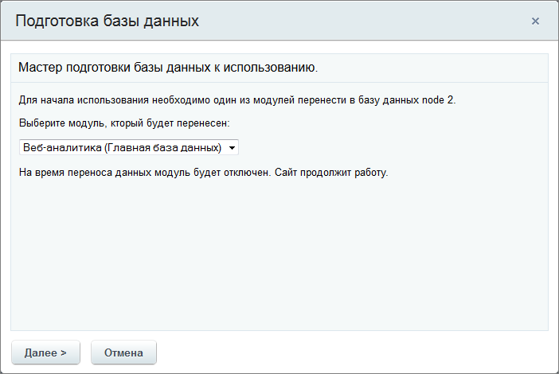Close the Подготовка базы данных dialog
The image size is (559, 374).
(535, 21)
